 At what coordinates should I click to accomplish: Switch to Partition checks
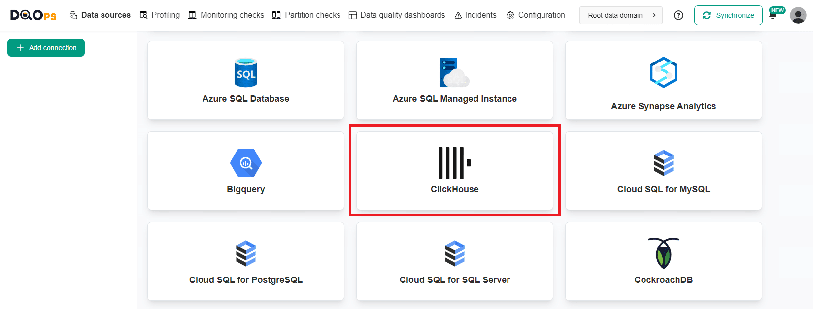[306, 15]
